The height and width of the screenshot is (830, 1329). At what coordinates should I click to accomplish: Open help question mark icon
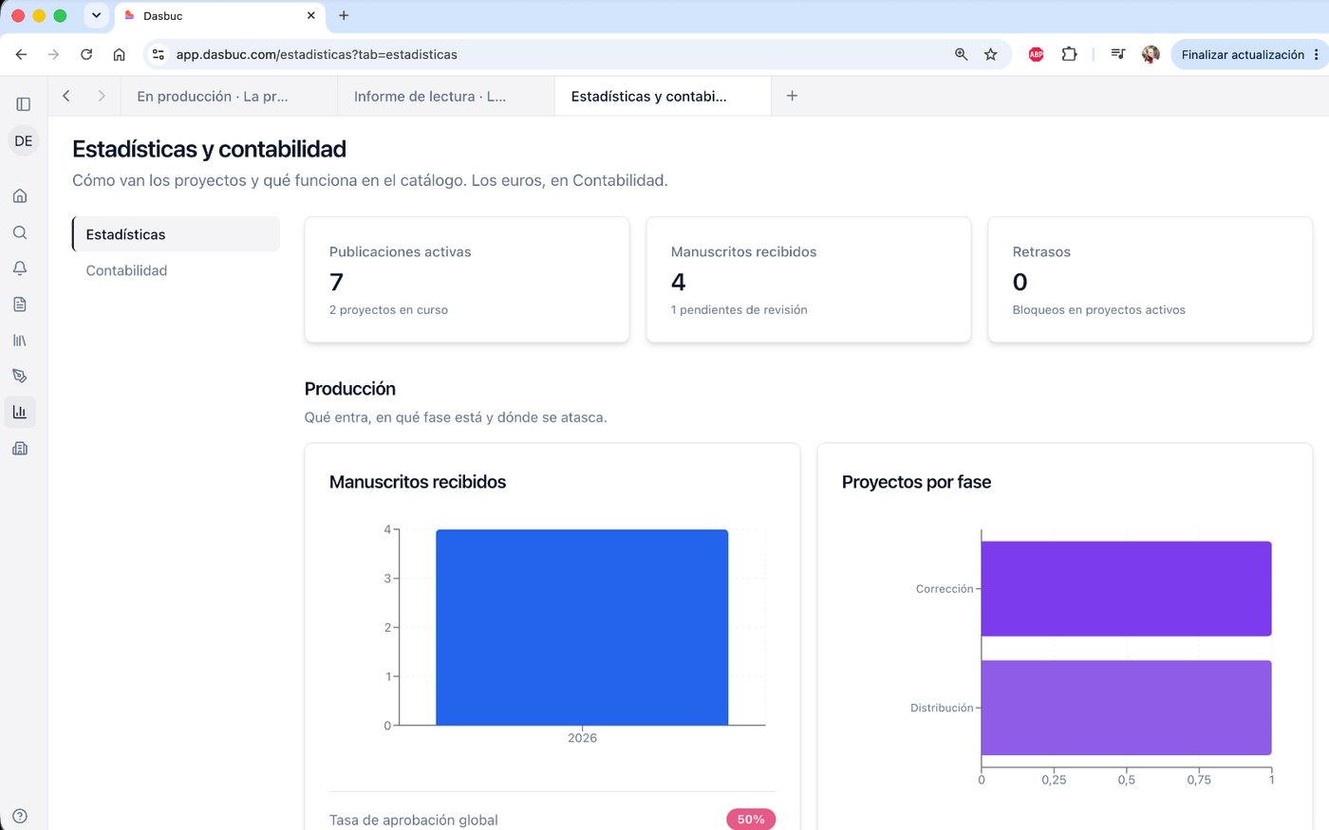coord(20,816)
